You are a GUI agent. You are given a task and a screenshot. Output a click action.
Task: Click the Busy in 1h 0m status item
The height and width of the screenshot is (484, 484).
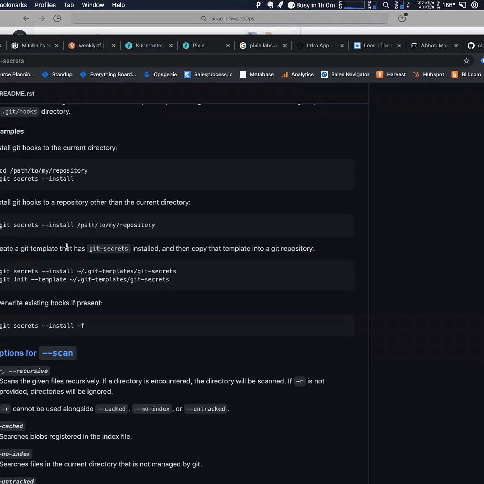311,5
